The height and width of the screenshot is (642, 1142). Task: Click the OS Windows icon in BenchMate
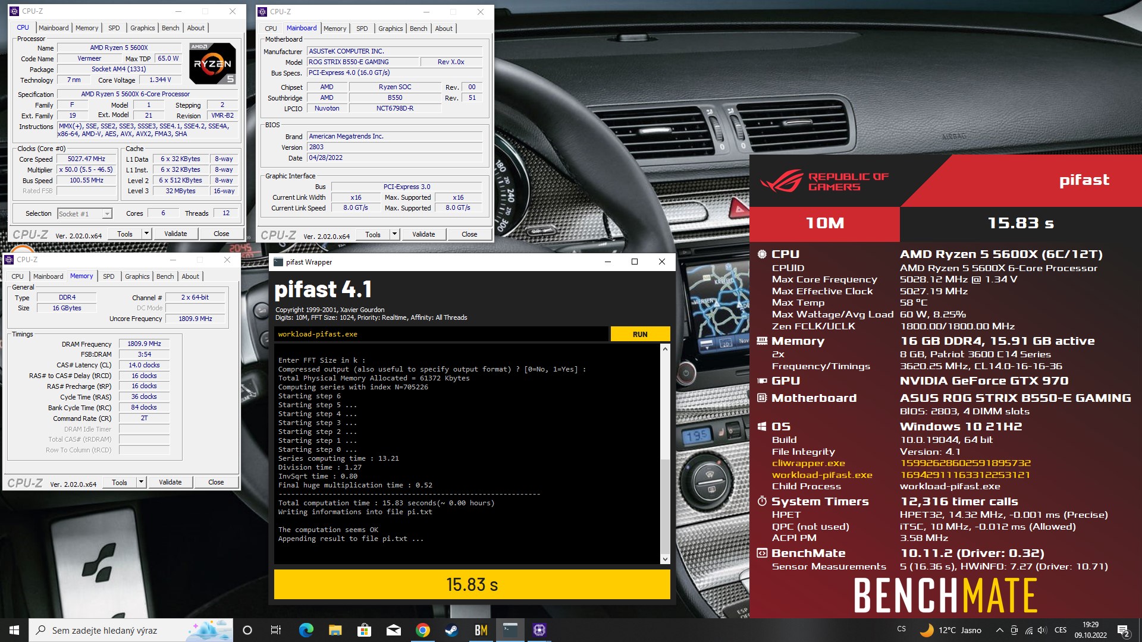[x=761, y=426]
